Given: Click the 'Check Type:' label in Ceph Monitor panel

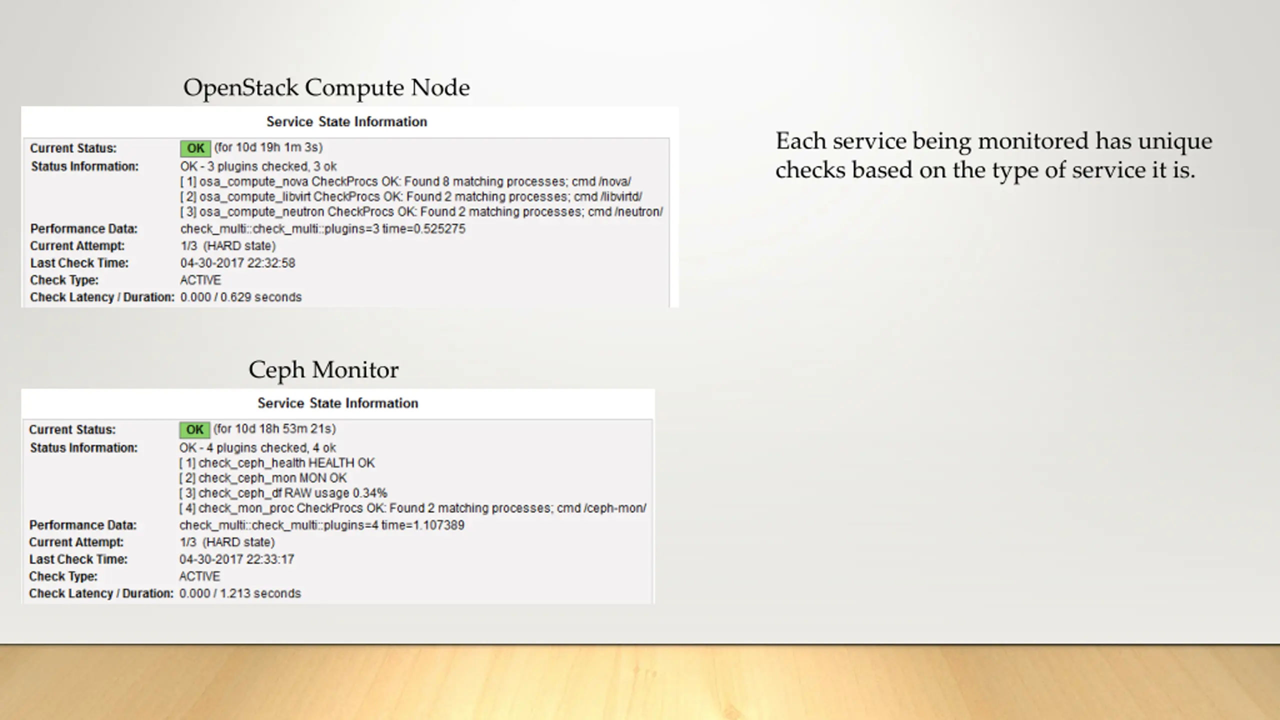Looking at the screenshot, I should pyautogui.click(x=63, y=576).
